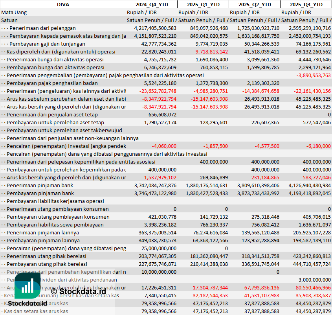Select value 6,746,872,609
This screenshot has height=315, width=332.
click(160, 67)
